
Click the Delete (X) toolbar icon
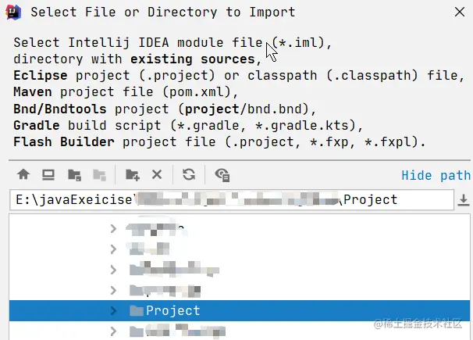click(157, 175)
